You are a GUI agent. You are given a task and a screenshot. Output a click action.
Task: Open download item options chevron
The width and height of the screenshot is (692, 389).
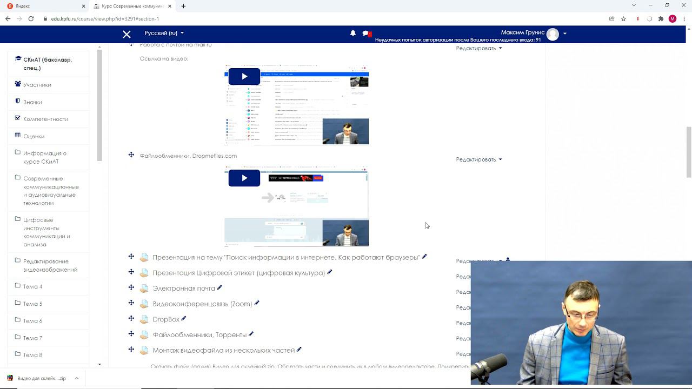coord(77,378)
